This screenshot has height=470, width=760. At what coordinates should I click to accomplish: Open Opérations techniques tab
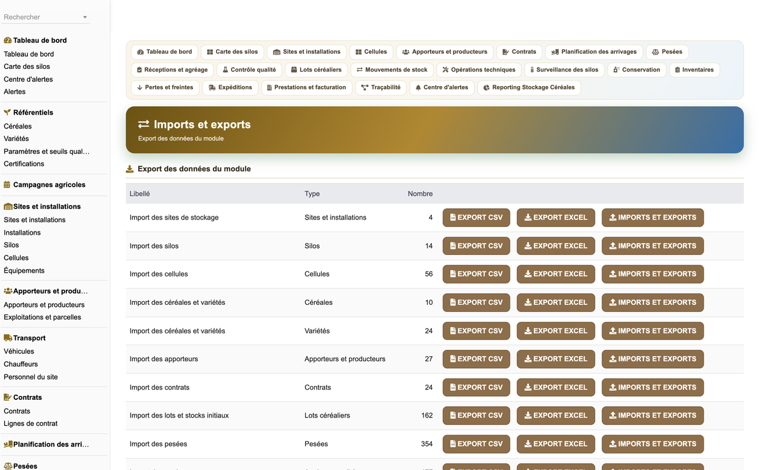click(x=479, y=70)
